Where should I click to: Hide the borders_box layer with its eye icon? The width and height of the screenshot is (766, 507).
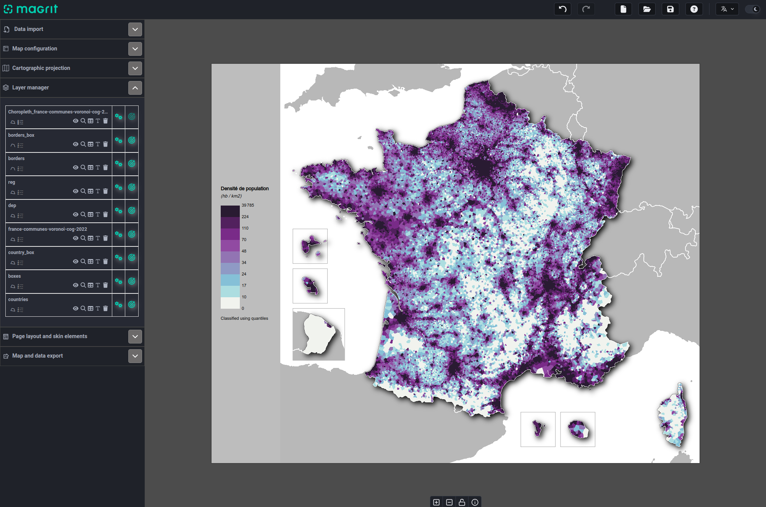click(x=76, y=144)
